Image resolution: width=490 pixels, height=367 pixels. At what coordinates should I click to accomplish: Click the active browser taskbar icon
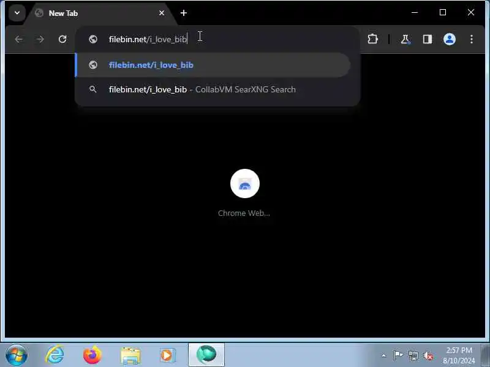(x=206, y=355)
